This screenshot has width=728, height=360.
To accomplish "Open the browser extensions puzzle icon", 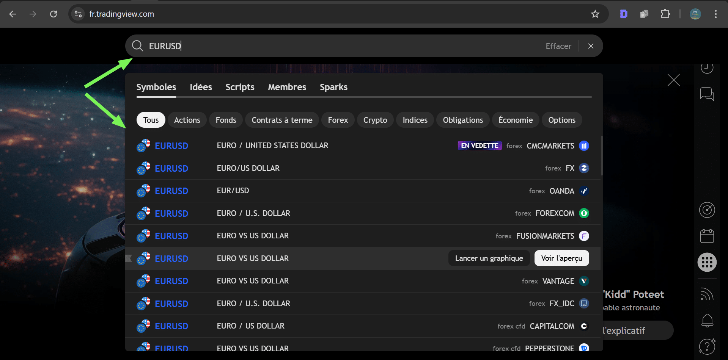I will (x=665, y=14).
